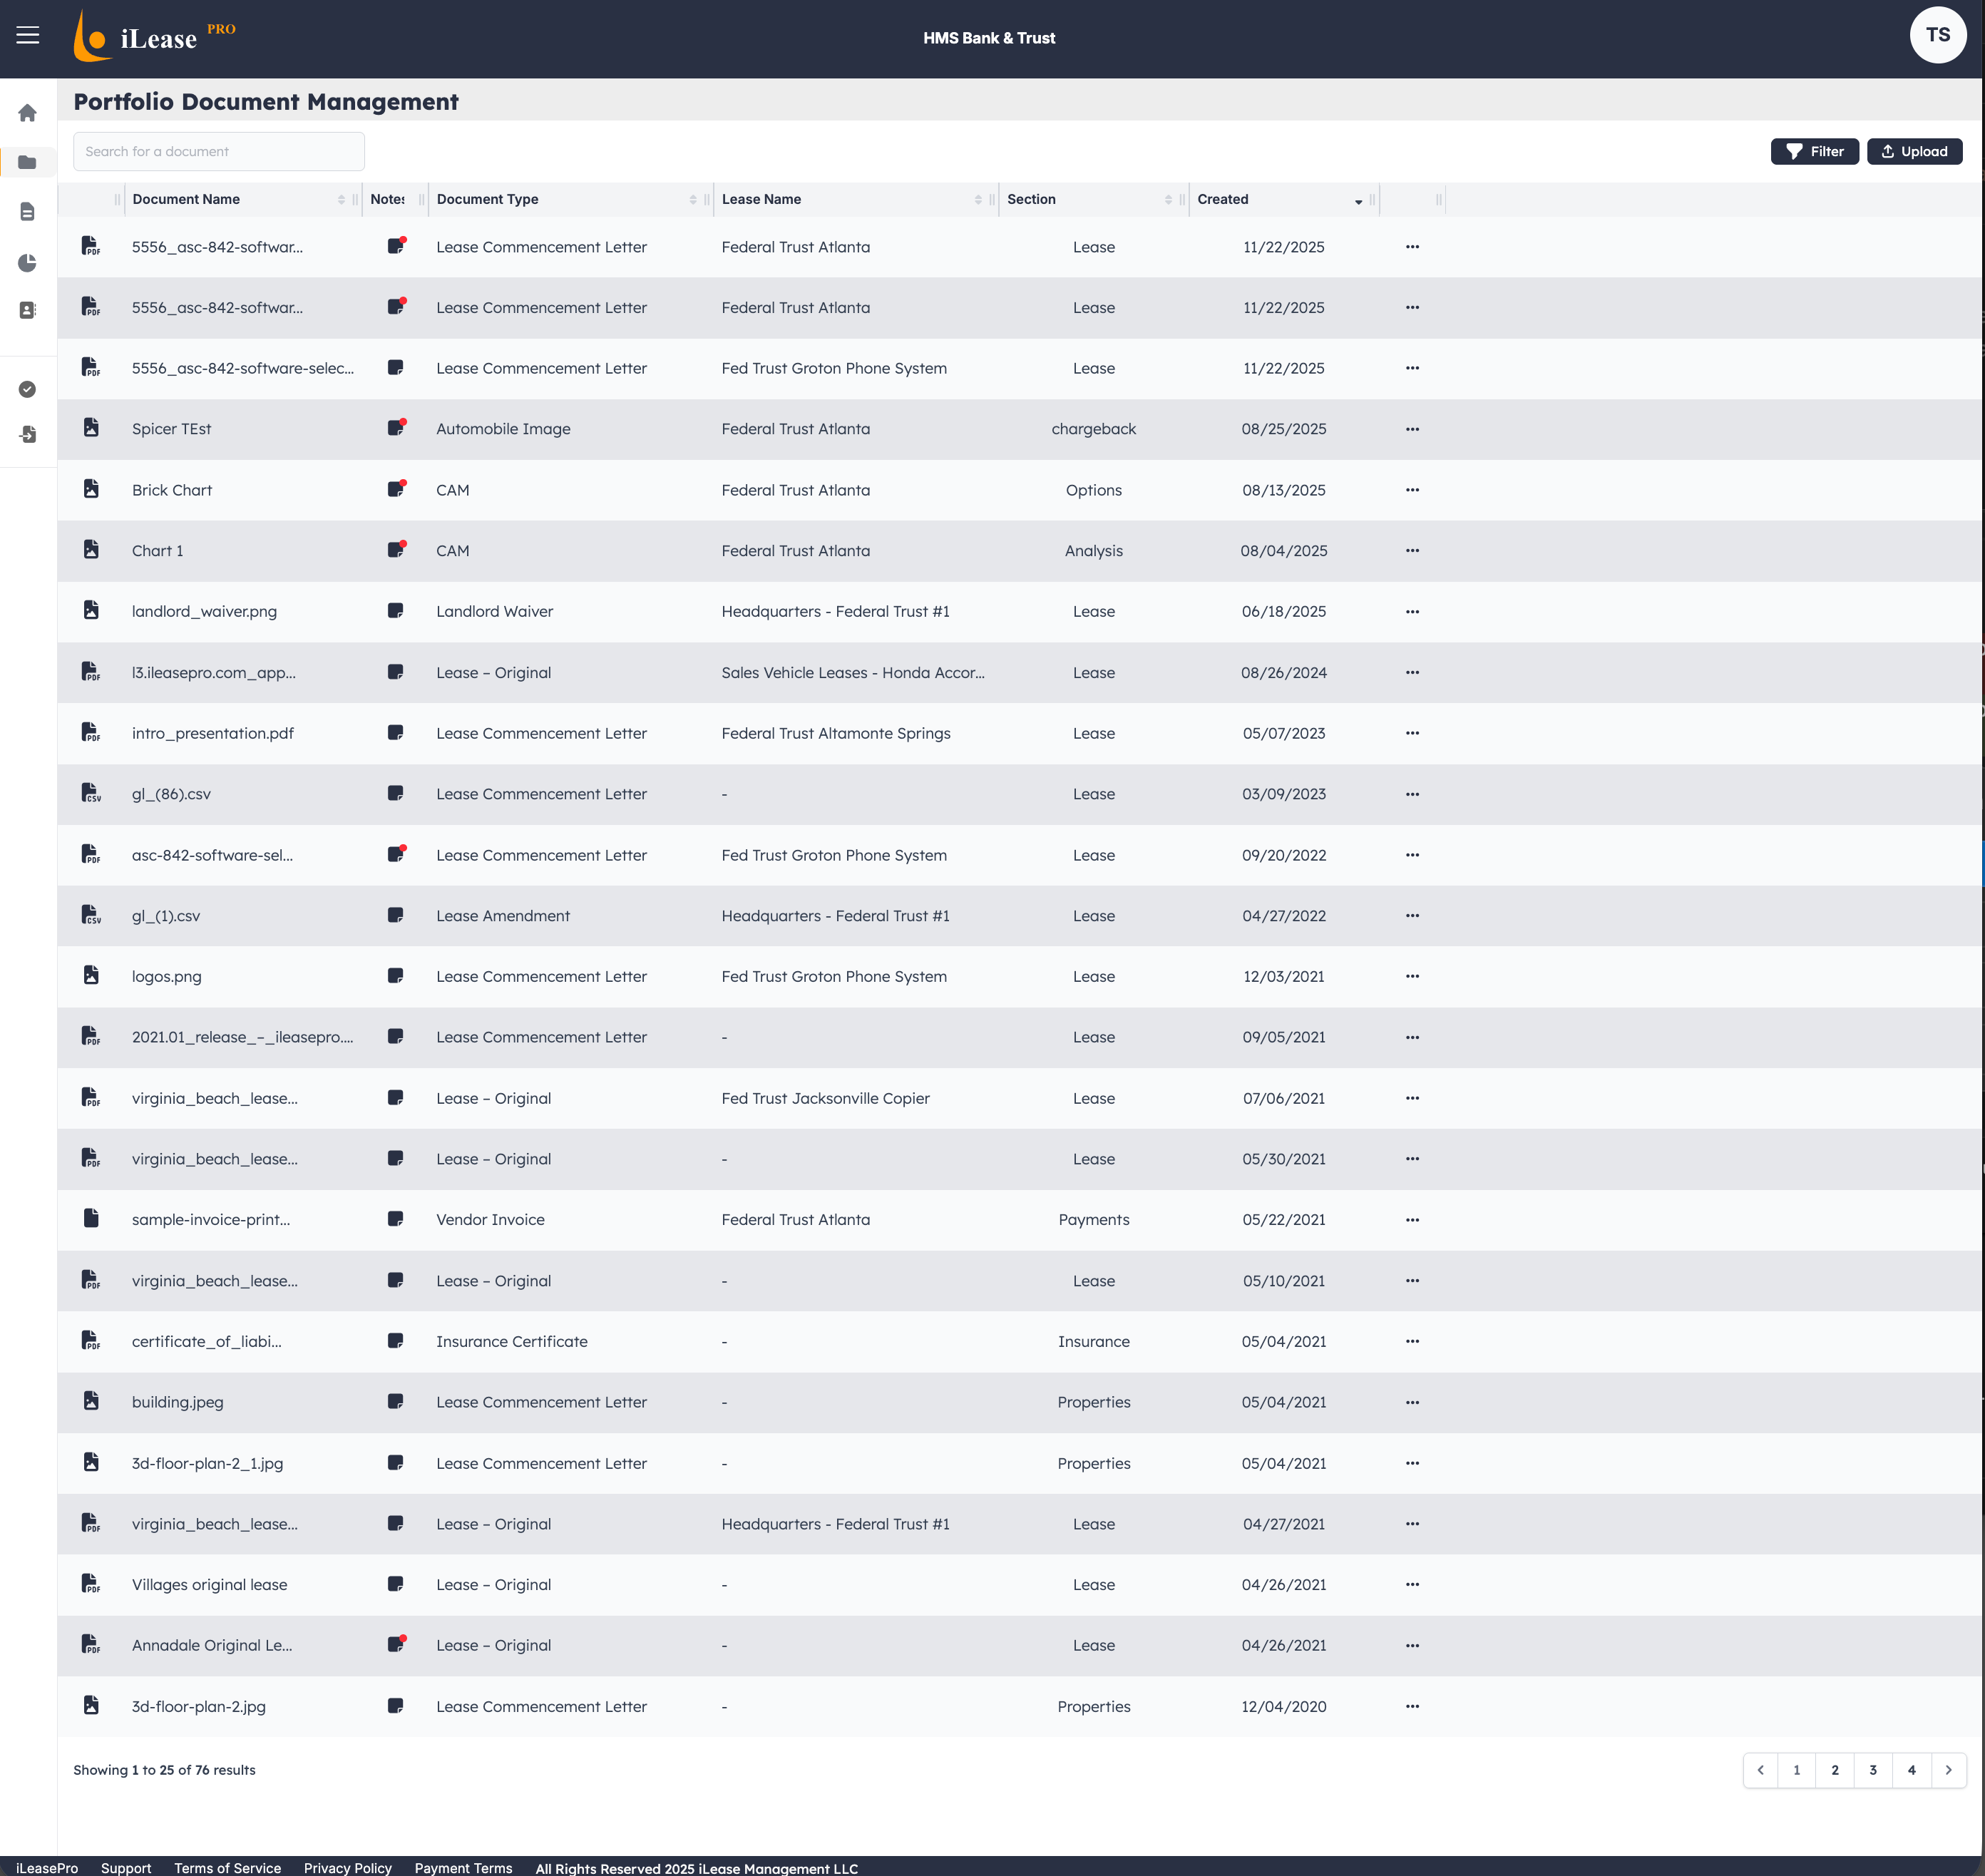Open the Leases document icon in sidebar
This screenshot has height=1876, width=1985.
pyautogui.click(x=27, y=211)
